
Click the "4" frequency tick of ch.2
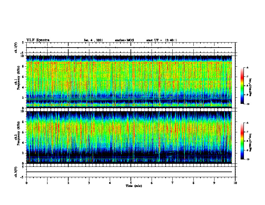23,143
